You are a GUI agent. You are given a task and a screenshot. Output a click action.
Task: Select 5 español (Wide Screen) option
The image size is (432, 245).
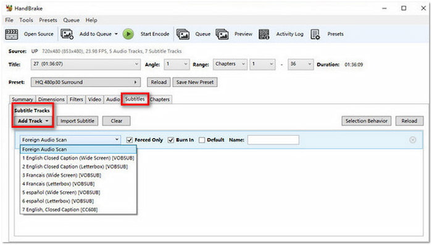[78, 193]
